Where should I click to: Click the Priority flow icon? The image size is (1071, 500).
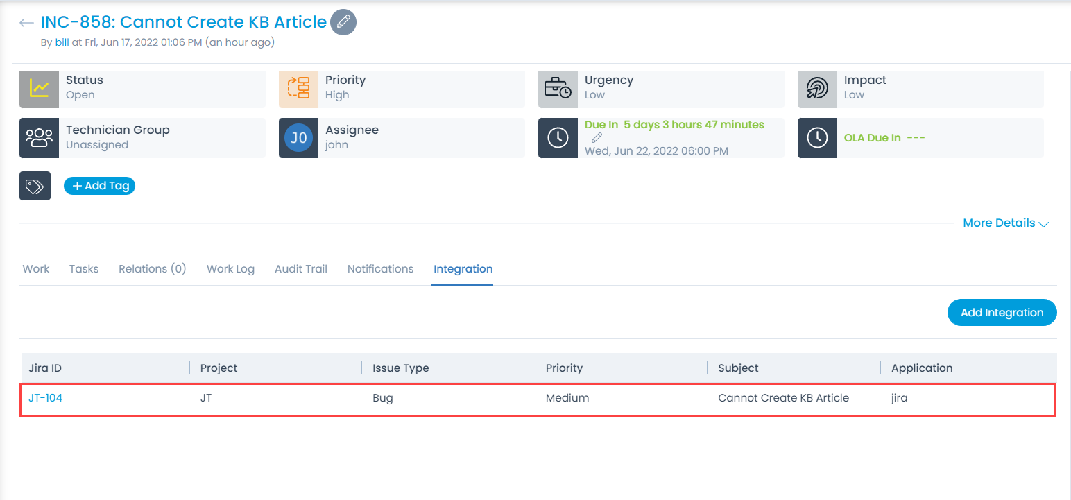(298, 88)
